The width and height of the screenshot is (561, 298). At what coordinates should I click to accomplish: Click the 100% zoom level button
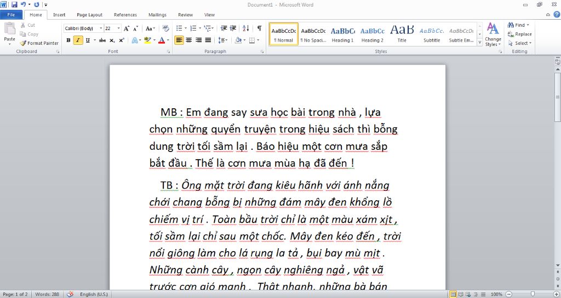[496, 294]
